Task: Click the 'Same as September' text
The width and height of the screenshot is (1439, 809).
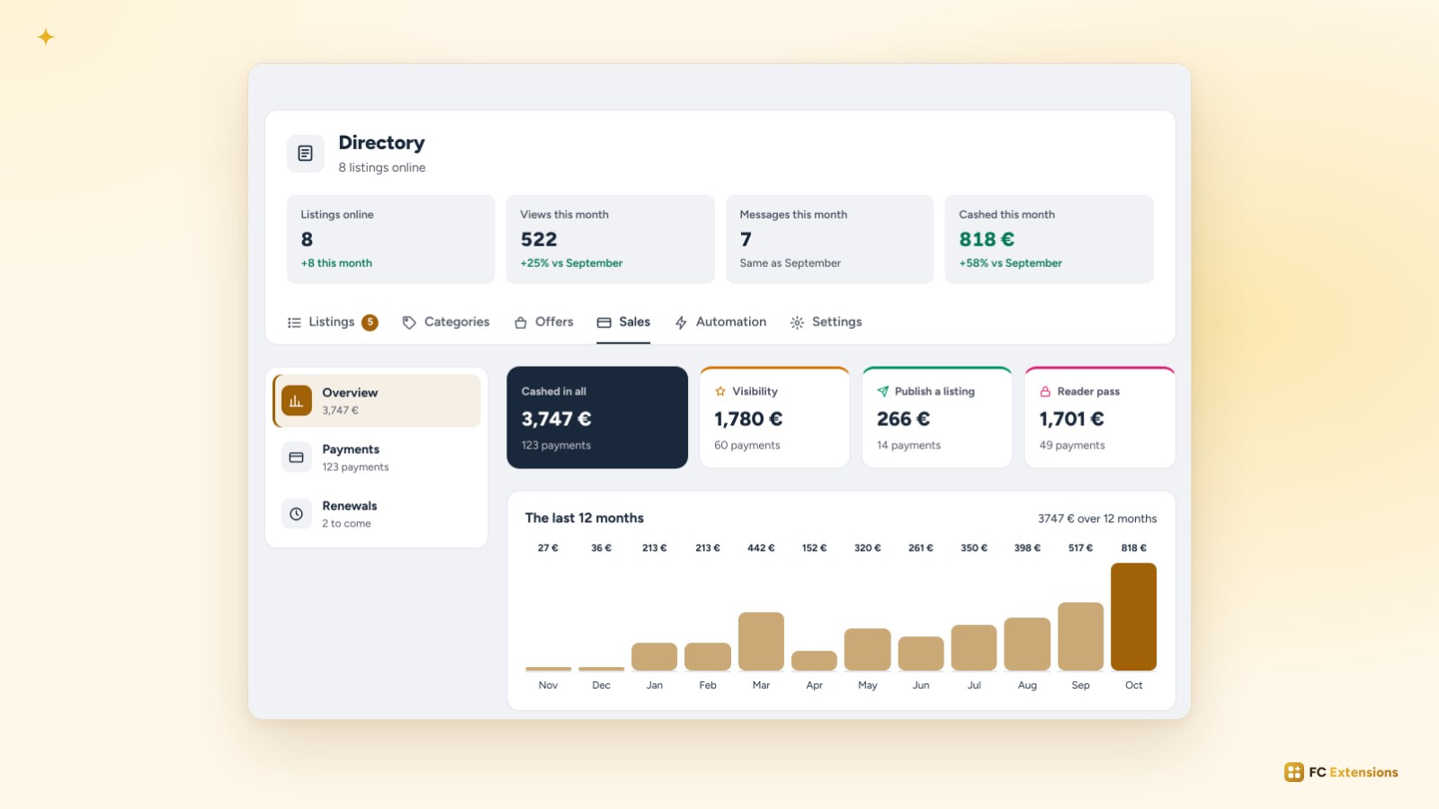Action: pos(791,263)
